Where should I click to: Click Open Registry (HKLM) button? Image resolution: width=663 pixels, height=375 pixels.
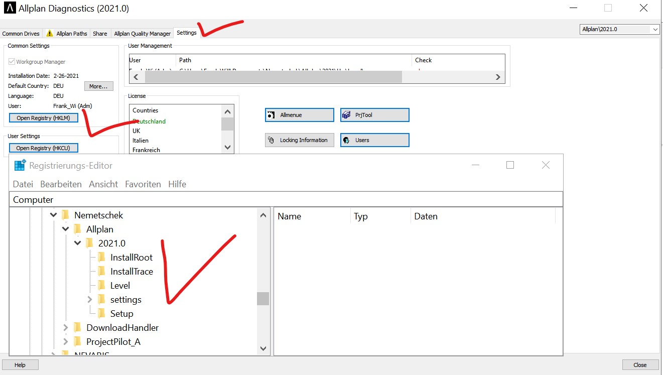click(44, 118)
